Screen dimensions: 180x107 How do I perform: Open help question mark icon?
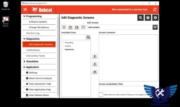(x=148, y=18)
